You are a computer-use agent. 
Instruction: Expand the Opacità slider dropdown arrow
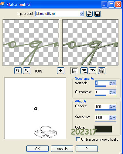(114, 107)
